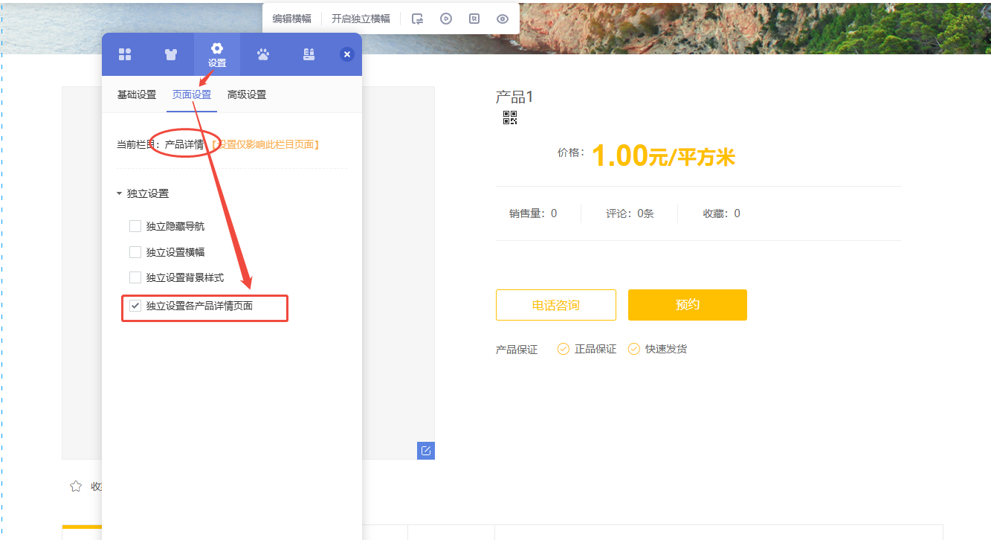Close the settings panel

click(346, 54)
